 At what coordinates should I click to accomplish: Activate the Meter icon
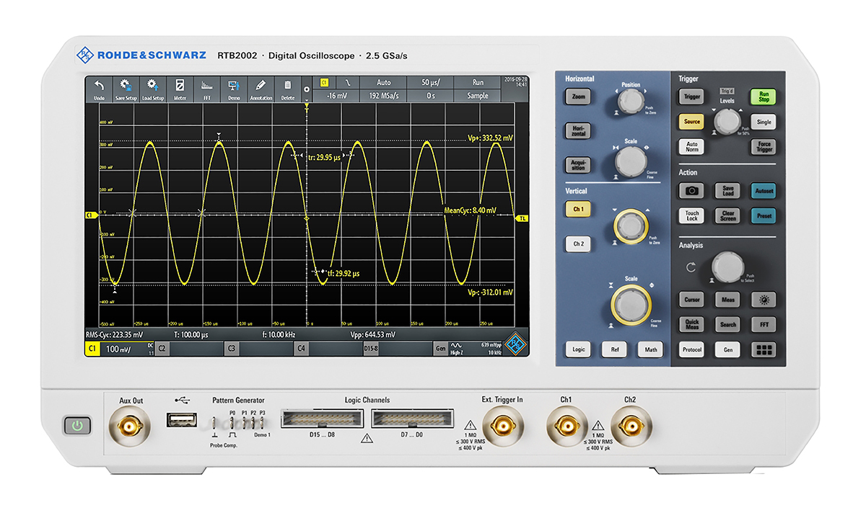pyautogui.click(x=180, y=88)
